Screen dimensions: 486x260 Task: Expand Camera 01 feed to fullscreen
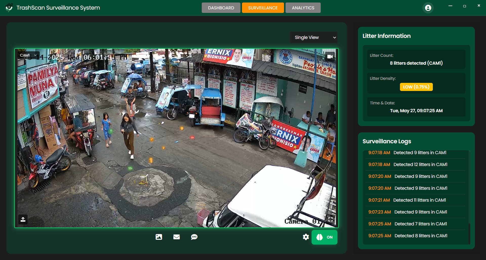(x=331, y=219)
